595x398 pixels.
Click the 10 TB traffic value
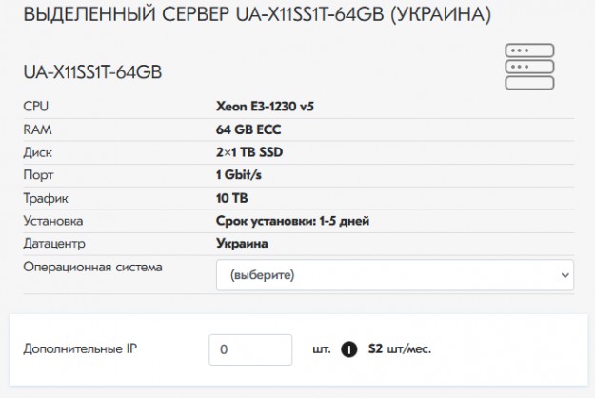233,198
